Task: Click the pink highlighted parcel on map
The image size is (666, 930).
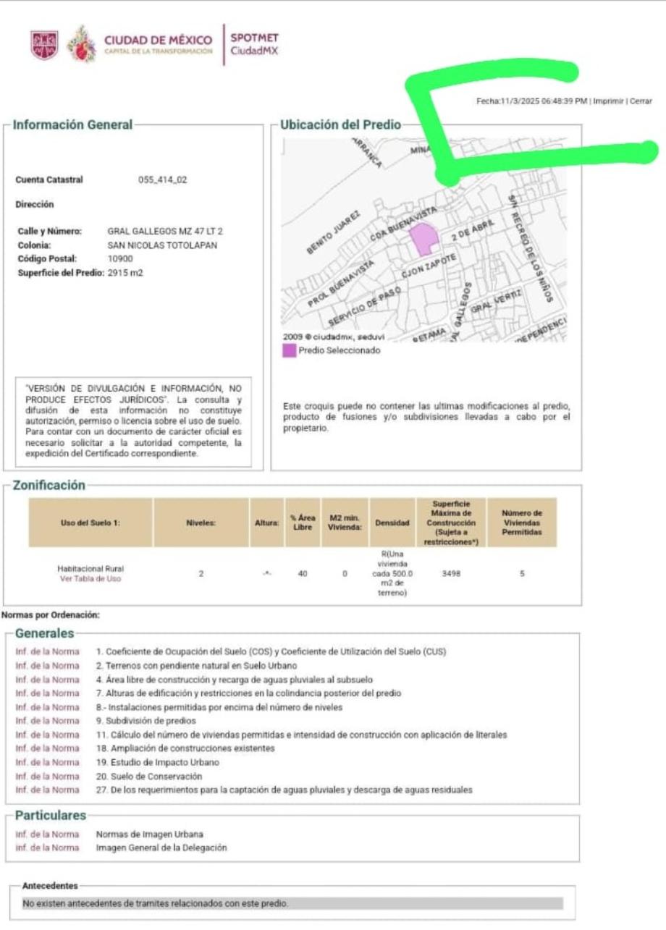Action: point(424,240)
